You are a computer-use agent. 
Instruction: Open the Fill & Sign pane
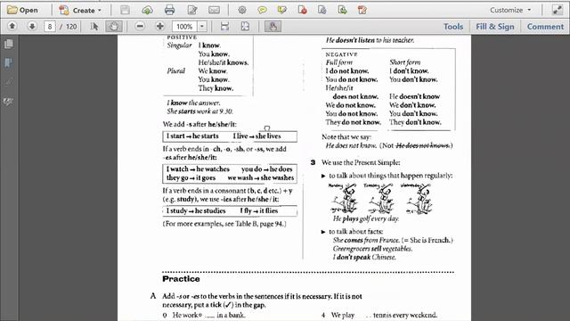pyautogui.click(x=495, y=27)
